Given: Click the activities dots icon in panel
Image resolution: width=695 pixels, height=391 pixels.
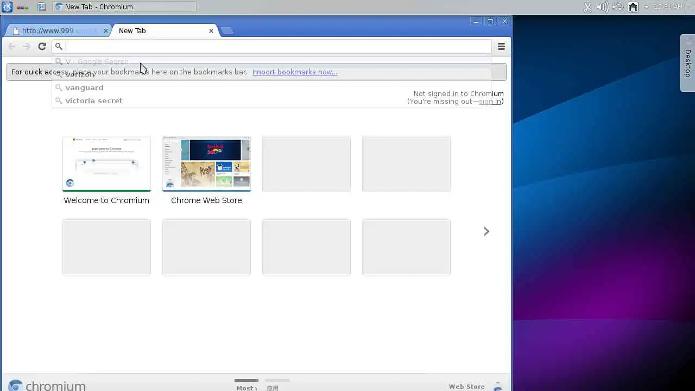Looking at the screenshot, I should point(22,7).
